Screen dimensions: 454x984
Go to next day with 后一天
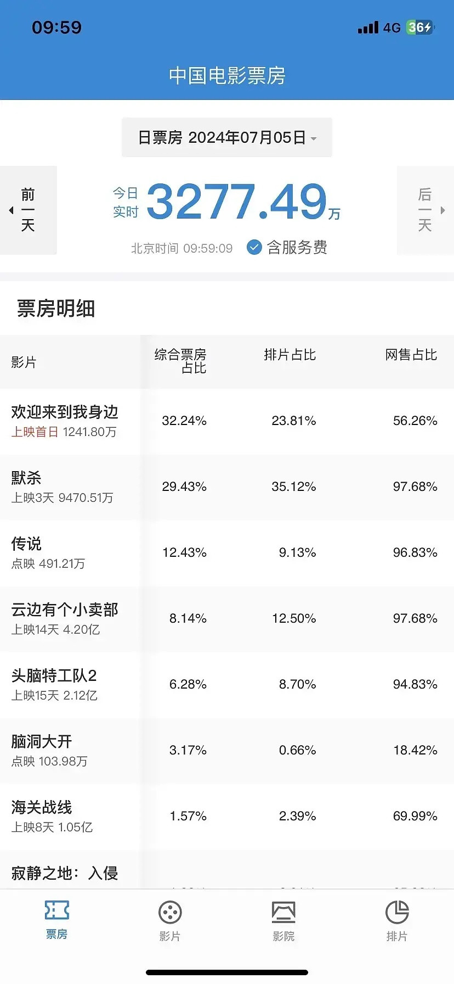coord(425,210)
